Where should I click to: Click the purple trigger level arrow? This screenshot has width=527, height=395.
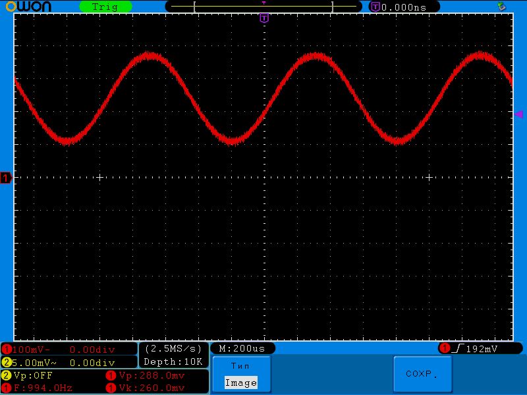coord(519,115)
